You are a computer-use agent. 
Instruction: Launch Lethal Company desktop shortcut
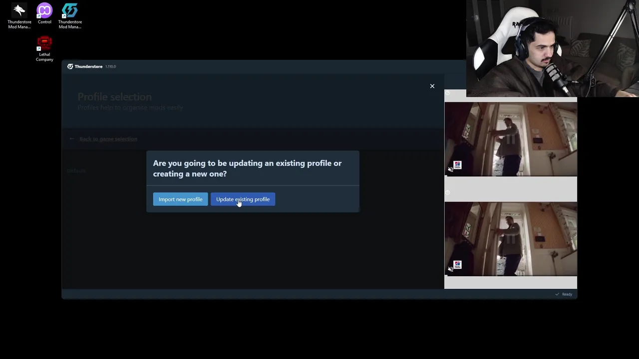pyautogui.click(x=44, y=49)
